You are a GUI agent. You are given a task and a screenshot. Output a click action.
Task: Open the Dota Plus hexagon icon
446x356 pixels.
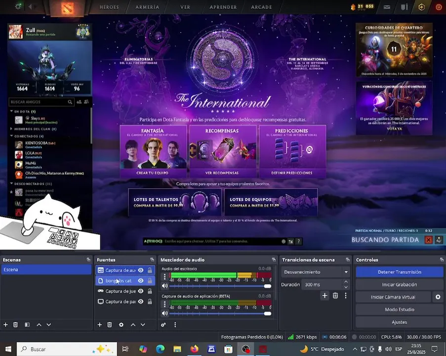coord(421,7)
